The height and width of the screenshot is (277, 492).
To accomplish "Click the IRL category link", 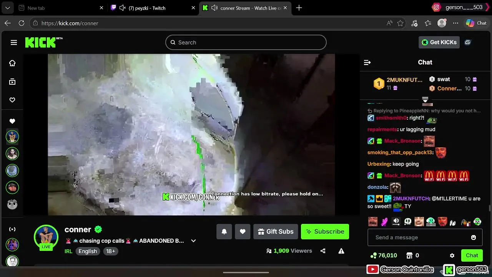I will (x=68, y=251).
